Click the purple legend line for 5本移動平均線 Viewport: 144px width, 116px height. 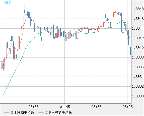coord(7,112)
